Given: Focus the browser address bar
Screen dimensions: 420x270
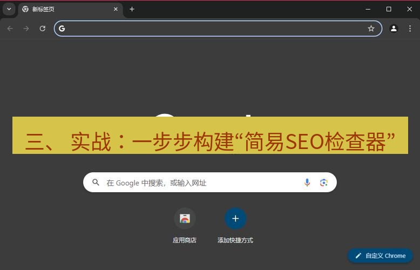Looking at the screenshot, I should 218,29.
